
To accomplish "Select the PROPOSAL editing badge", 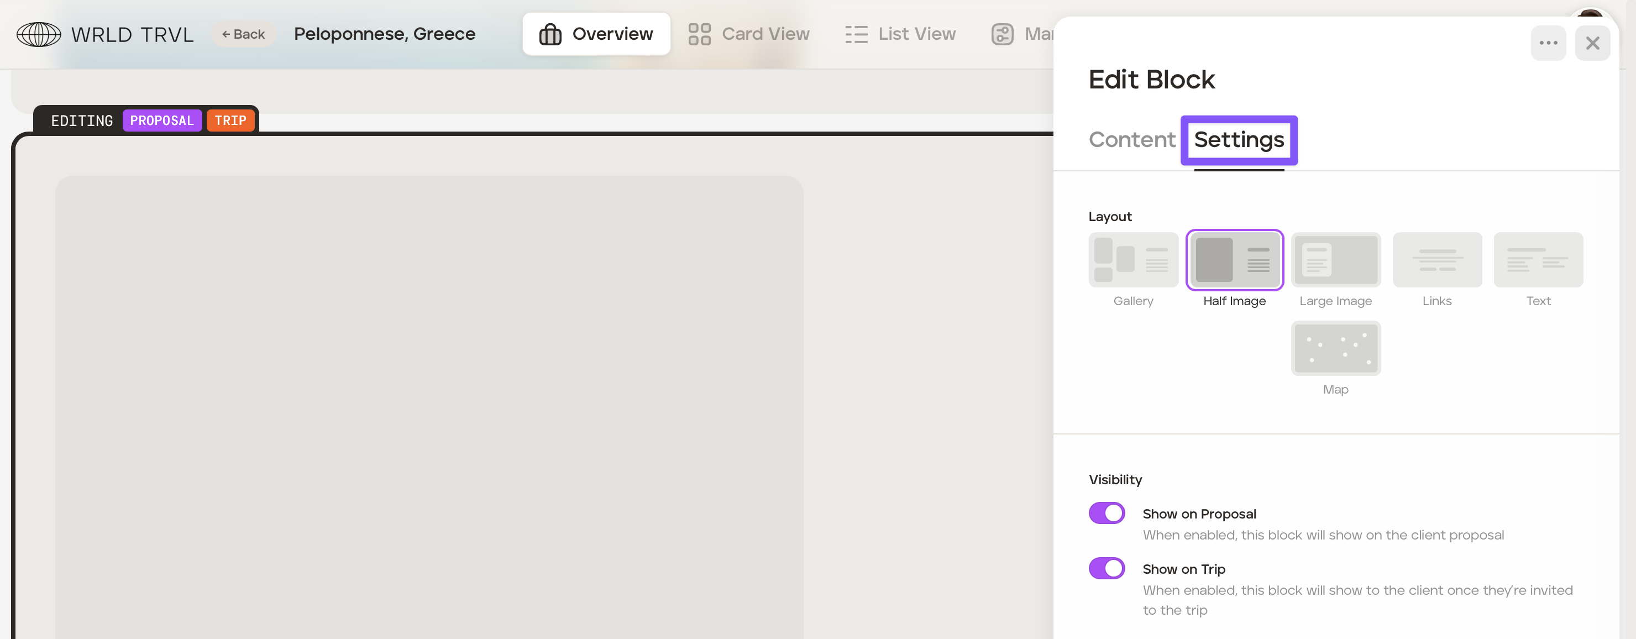I will point(162,121).
